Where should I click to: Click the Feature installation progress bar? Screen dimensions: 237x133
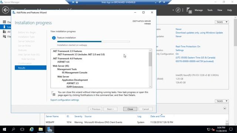pos(93,41)
